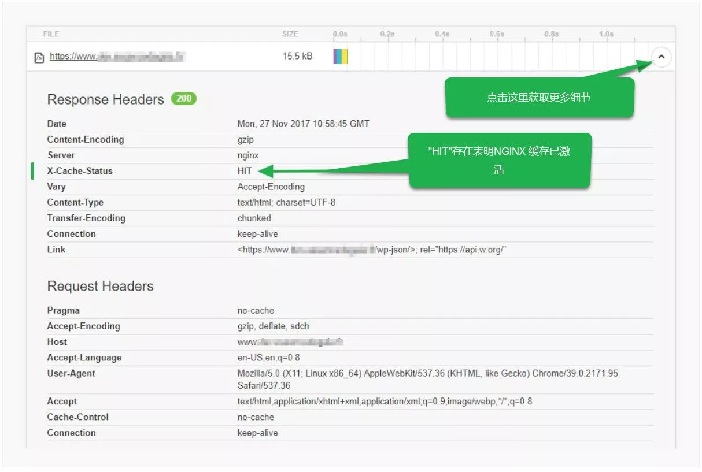The width and height of the screenshot is (702, 472).
Task: Select the Content-Encoding header label
Action: click(86, 139)
